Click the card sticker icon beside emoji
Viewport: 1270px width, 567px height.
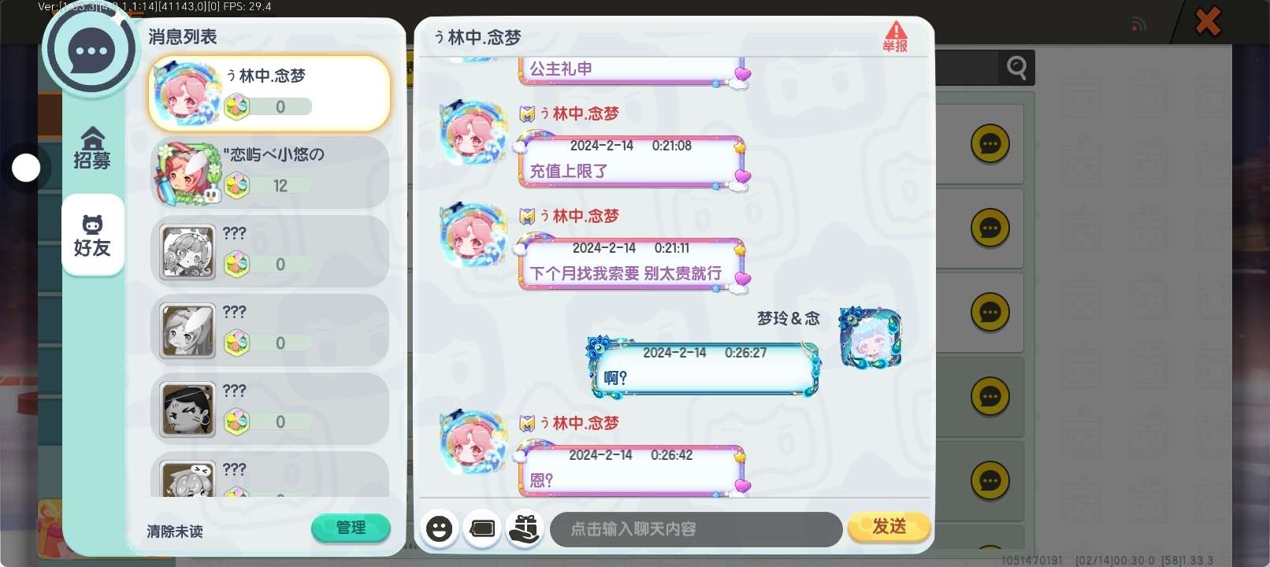click(x=482, y=528)
